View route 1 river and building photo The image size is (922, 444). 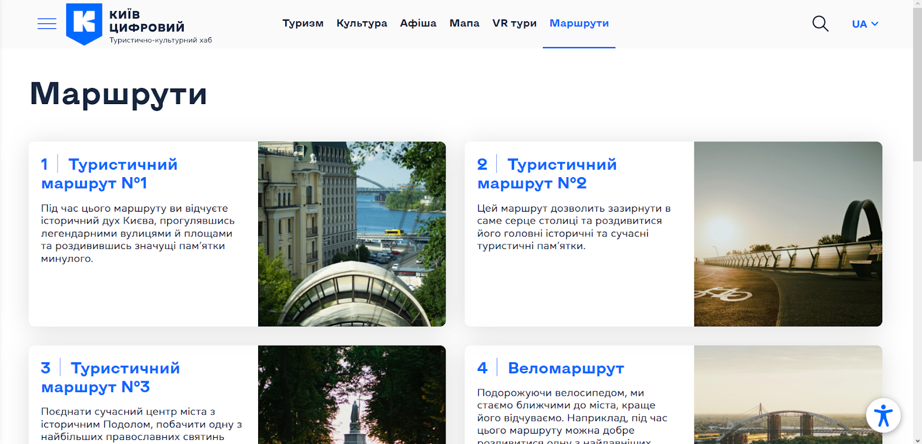pyautogui.click(x=352, y=234)
